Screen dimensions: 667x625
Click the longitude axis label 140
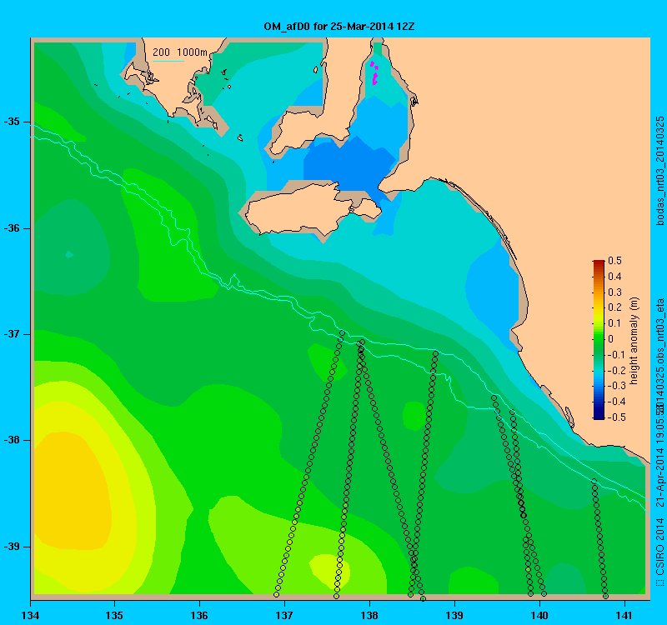[539, 616]
